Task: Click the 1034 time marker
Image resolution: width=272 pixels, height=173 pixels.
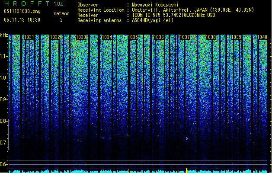Action: coord(107,37)
